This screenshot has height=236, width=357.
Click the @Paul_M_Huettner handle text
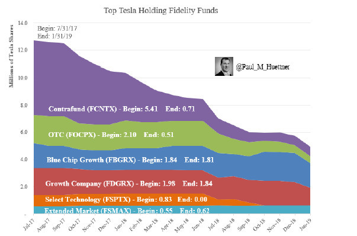click(263, 67)
